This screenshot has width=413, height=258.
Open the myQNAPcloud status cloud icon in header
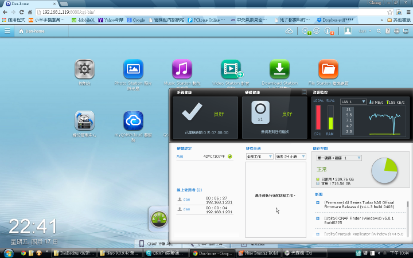[289, 31]
